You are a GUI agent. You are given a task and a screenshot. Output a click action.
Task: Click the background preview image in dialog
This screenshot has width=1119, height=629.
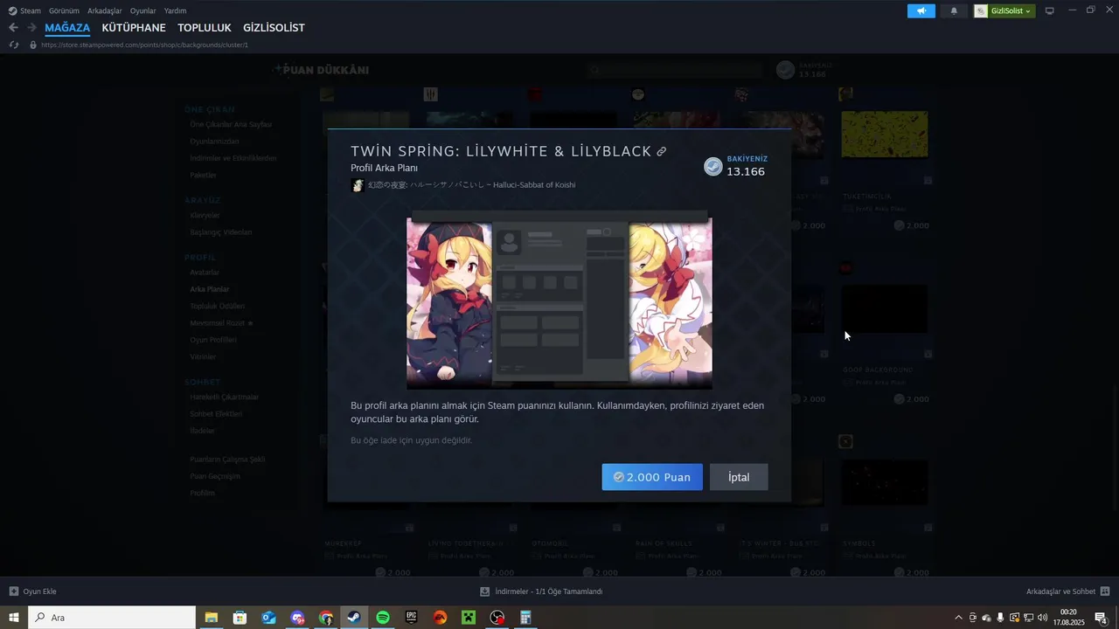coord(559,301)
